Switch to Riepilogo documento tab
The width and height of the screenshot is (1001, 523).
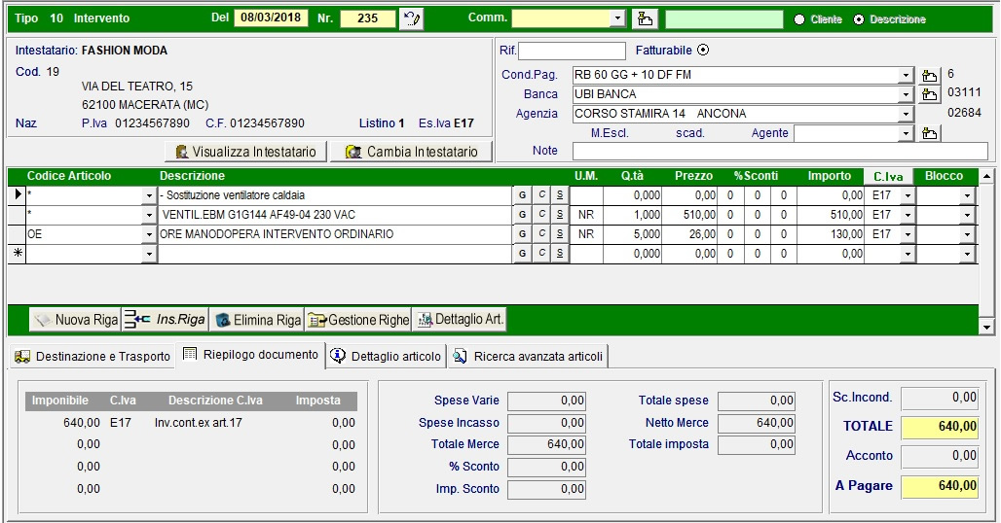251,355
